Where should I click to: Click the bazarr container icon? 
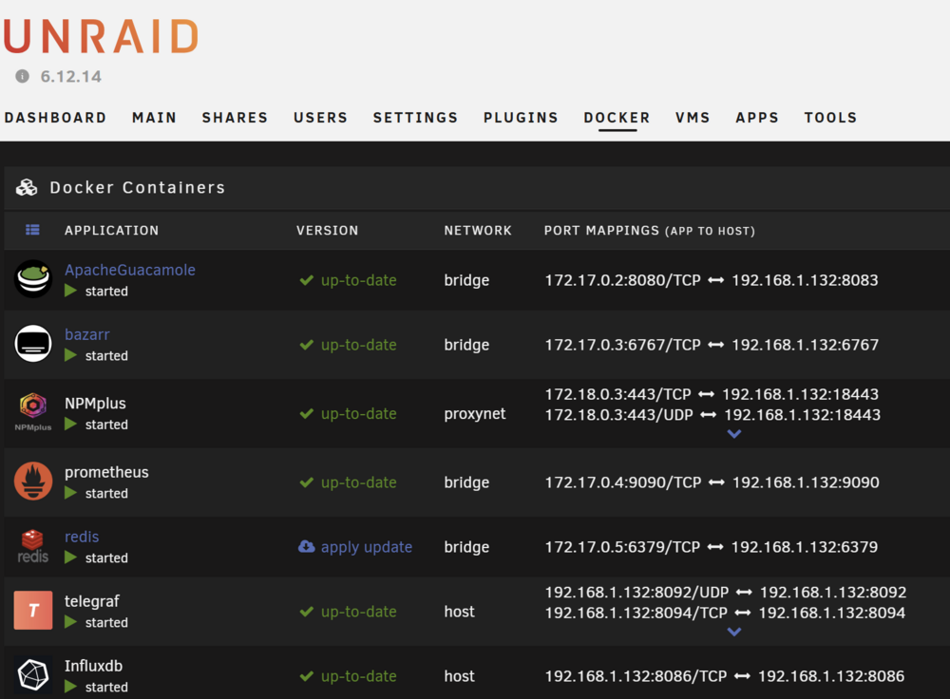pyautogui.click(x=33, y=344)
